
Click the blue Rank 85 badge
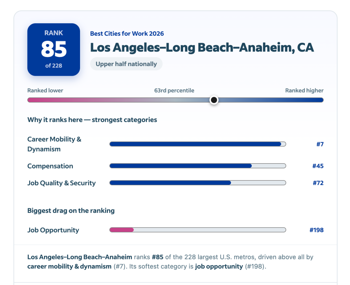[53, 50]
